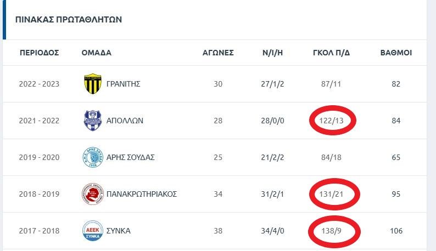Click the 106 points value for ΣΥΝΚΑ

tap(396, 231)
